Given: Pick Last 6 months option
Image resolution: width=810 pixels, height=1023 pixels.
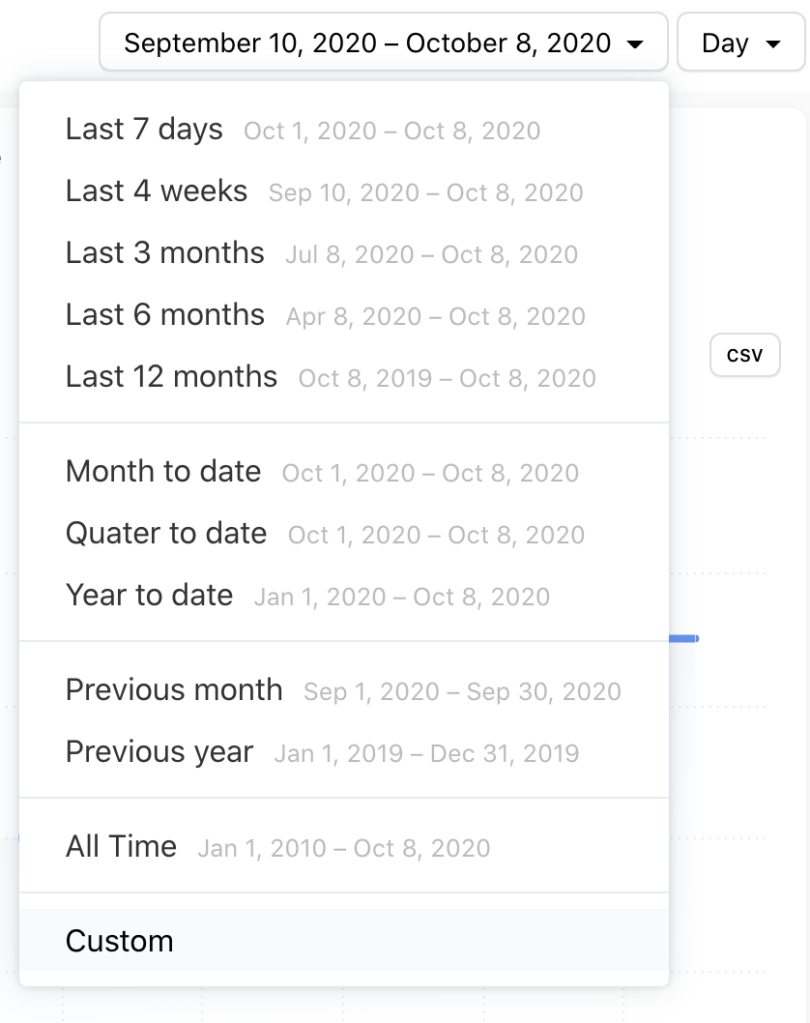Looking at the screenshot, I should point(165,315).
